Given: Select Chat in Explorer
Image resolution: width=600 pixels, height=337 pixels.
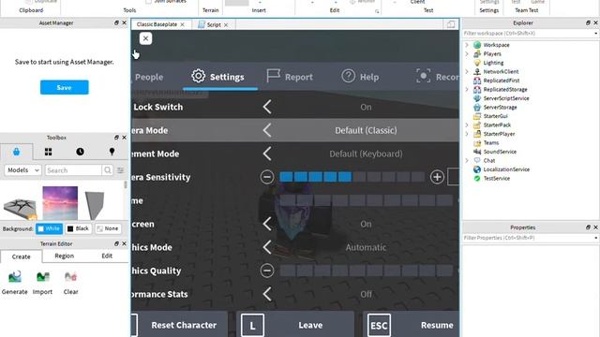Looking at the screenshot, I should (x=488, y=160).
